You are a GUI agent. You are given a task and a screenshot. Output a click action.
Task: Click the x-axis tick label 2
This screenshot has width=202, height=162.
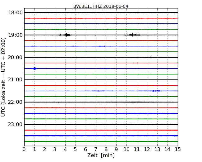44,150
